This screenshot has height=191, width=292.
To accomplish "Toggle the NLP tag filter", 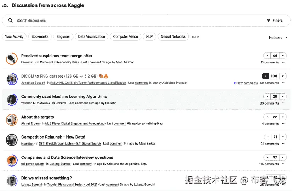I will pos(149,37).
